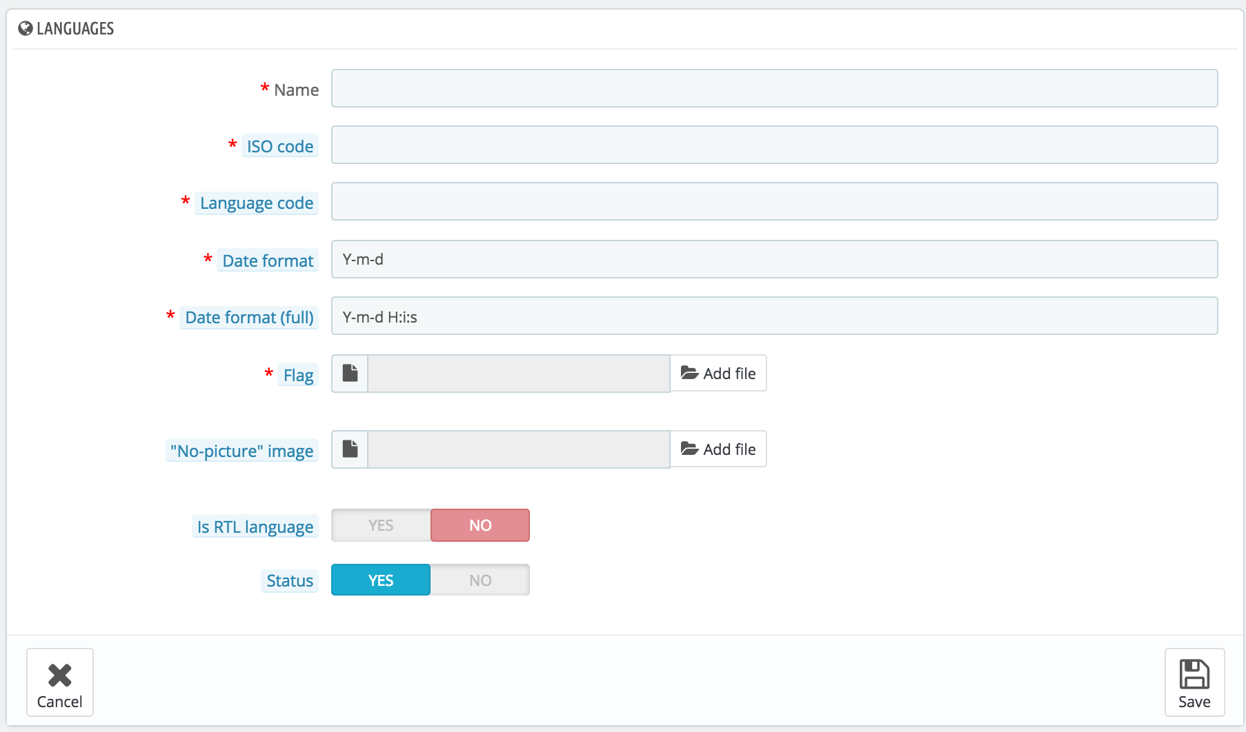Click the ISO code label
The width and height of the screenshot is (1246, 732).
click(280, 146)
